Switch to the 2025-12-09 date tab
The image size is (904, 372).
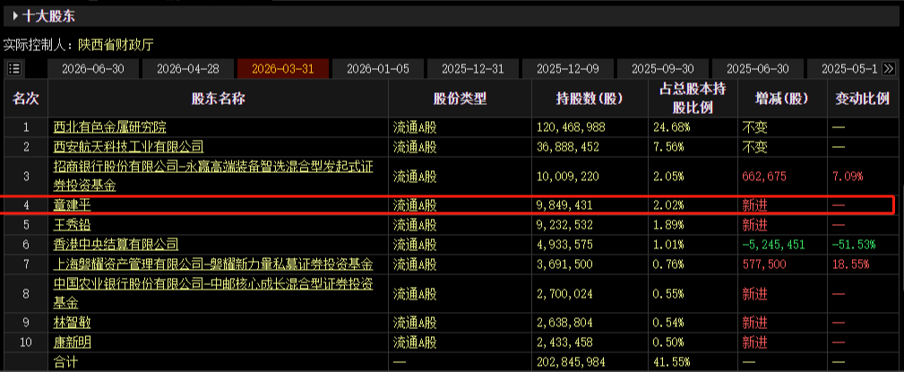pos(568,69)
